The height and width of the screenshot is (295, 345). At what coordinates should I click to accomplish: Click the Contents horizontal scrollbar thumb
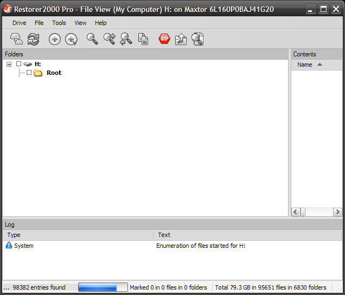pyautogui.click(x=303, y=212)
